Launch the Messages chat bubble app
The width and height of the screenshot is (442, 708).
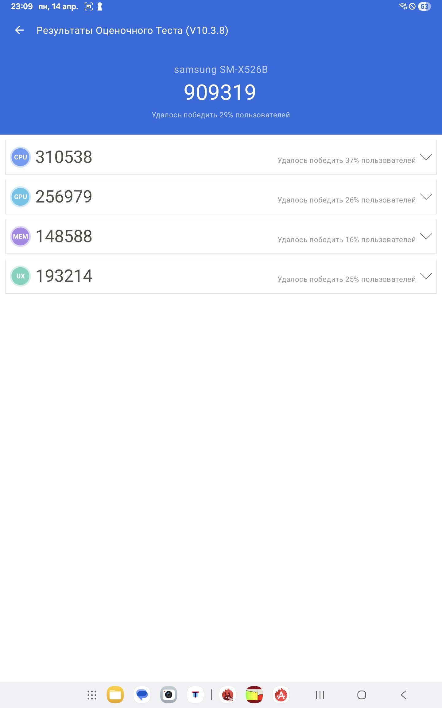(142, 694)
